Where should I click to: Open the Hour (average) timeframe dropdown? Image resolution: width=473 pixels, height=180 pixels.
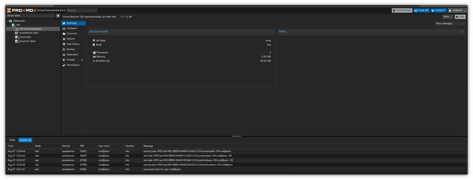point(450,23)
